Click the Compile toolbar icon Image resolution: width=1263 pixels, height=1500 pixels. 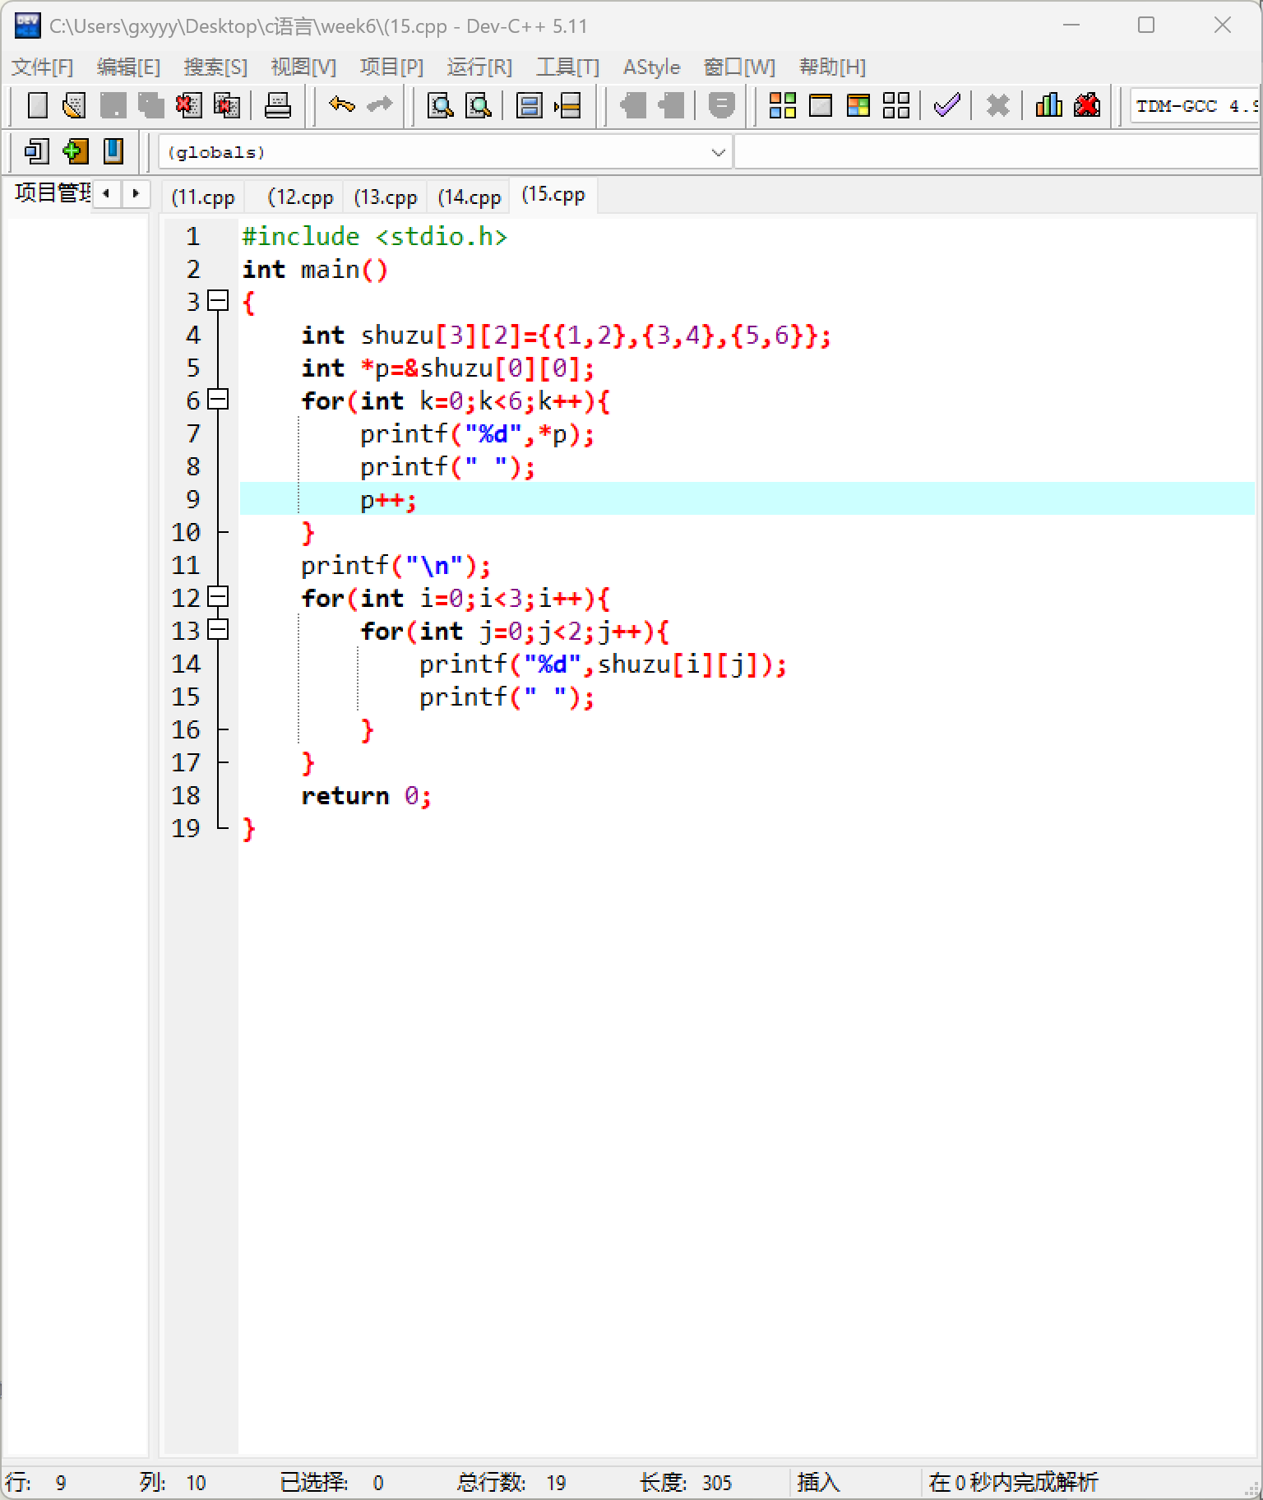782,105
